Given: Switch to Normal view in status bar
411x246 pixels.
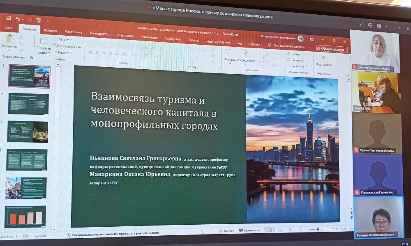Looking at the screenshot, I should point(270,230).
